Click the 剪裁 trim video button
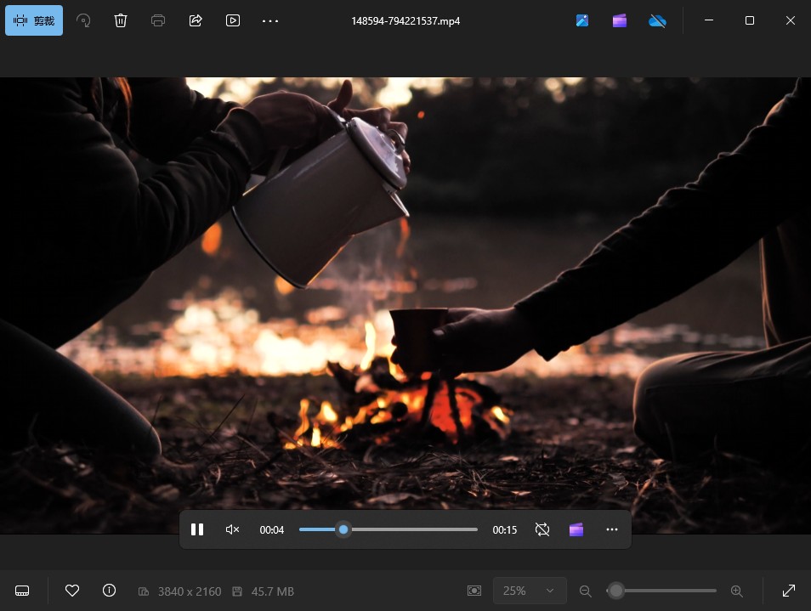 coord(34,20)
